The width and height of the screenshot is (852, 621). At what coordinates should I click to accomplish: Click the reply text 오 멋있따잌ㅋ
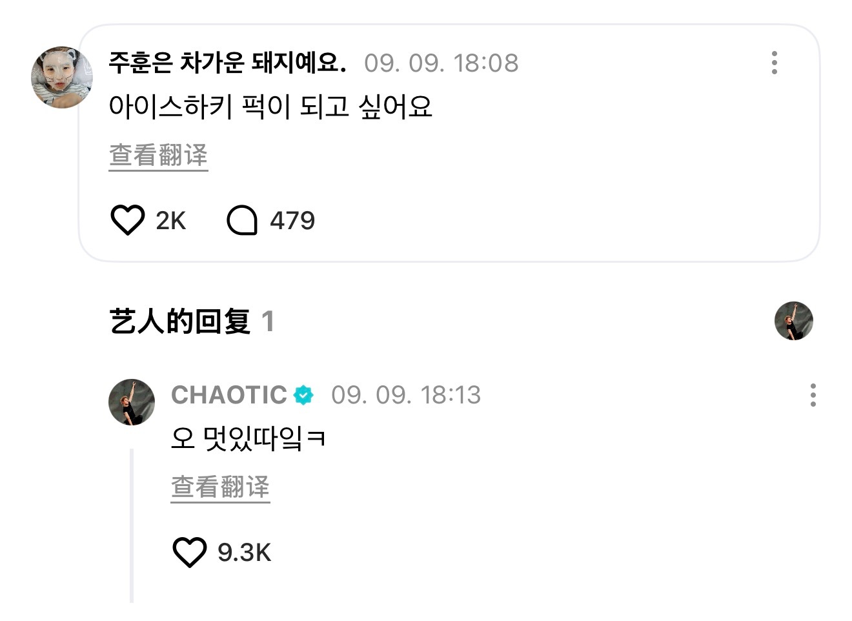point(249,439)
